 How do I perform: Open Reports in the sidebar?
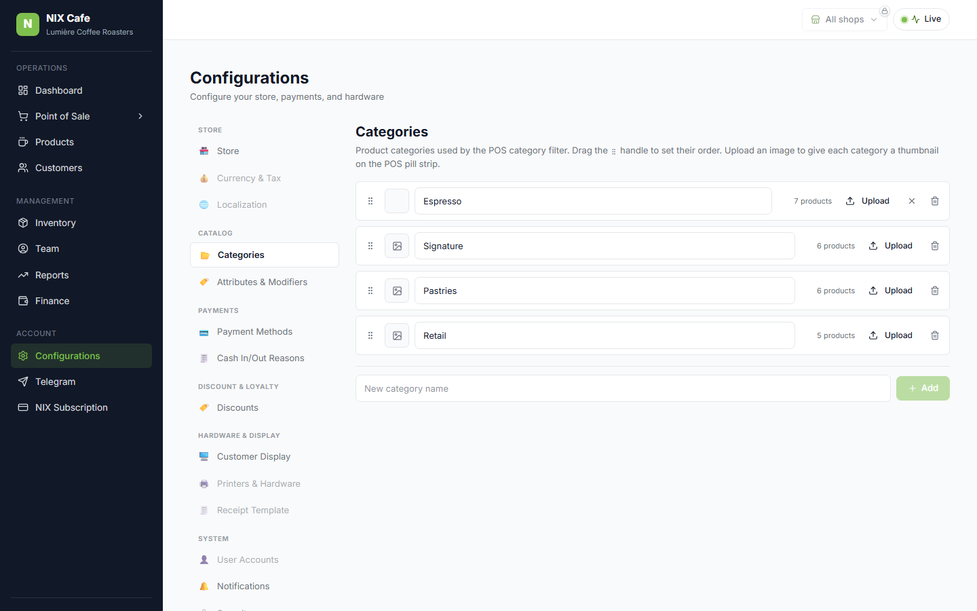click(81, 275)
